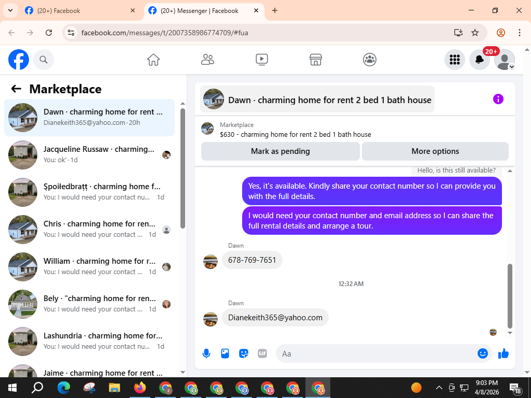
Task: Show hidden system tray icons
Action: coord(439,388)
